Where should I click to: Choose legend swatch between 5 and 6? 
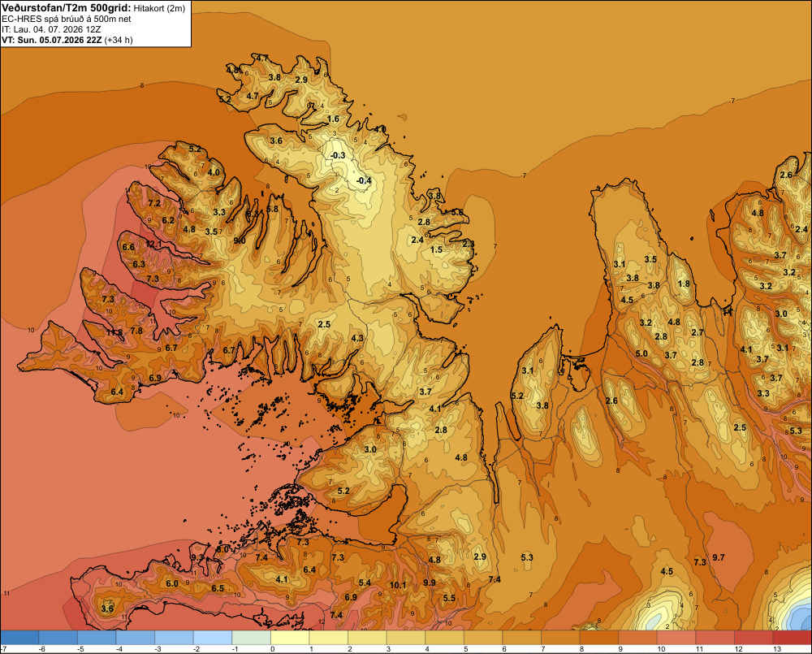483,638
